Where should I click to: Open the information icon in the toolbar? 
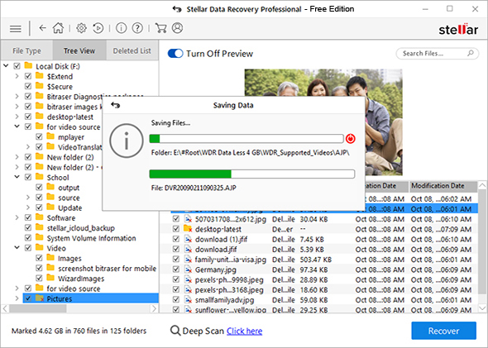click(x=121, y=28)
